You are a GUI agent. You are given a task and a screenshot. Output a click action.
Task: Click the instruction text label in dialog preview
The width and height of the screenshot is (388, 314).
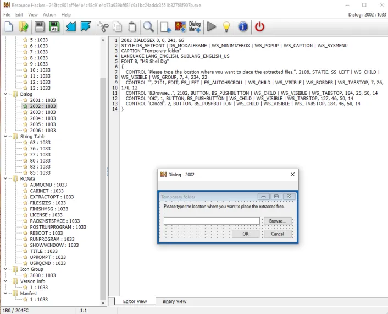224,207
